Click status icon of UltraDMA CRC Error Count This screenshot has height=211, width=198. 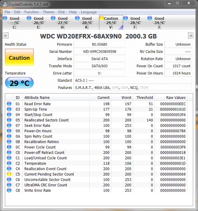9,185
